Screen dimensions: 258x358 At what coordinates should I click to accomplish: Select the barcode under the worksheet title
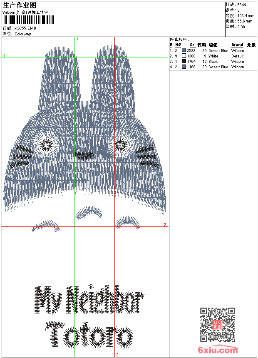tap(29, 20)
